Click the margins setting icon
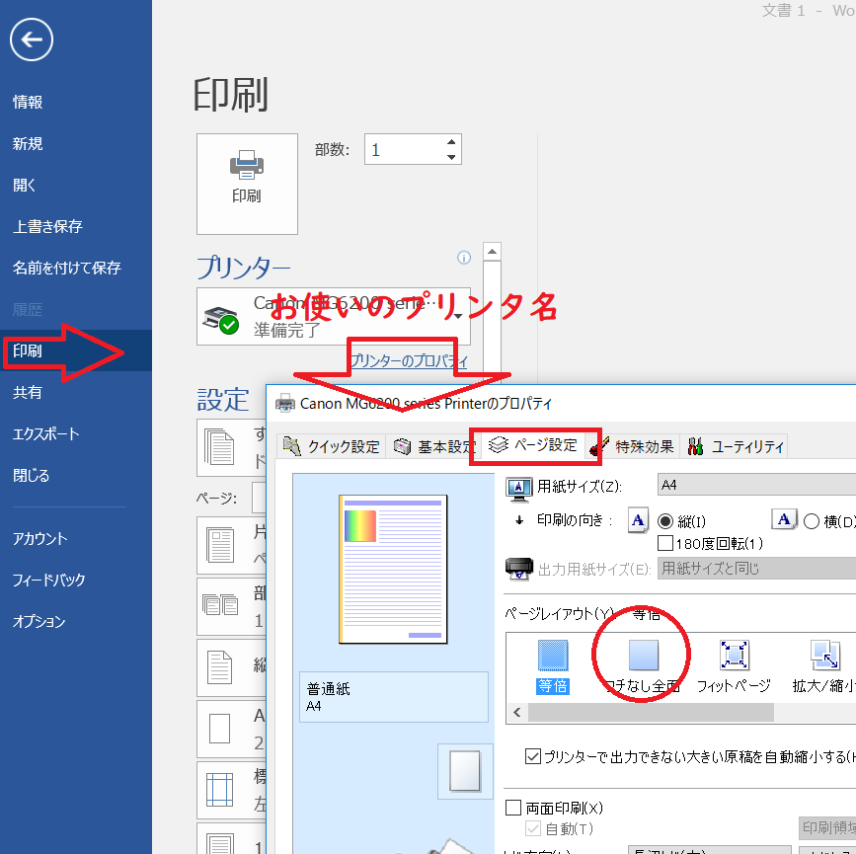The width and height of the screenshot is (856, 854). click(219, 790)
